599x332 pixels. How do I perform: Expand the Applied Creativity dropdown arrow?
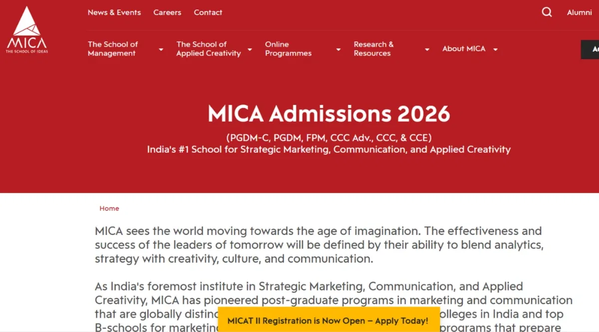[x=250, y=49]
